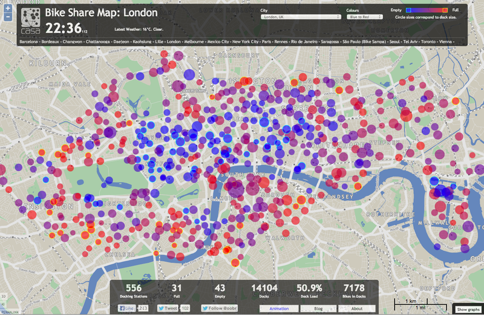Go to Toronto in the city list
The image size is (484, 315).
428,42
